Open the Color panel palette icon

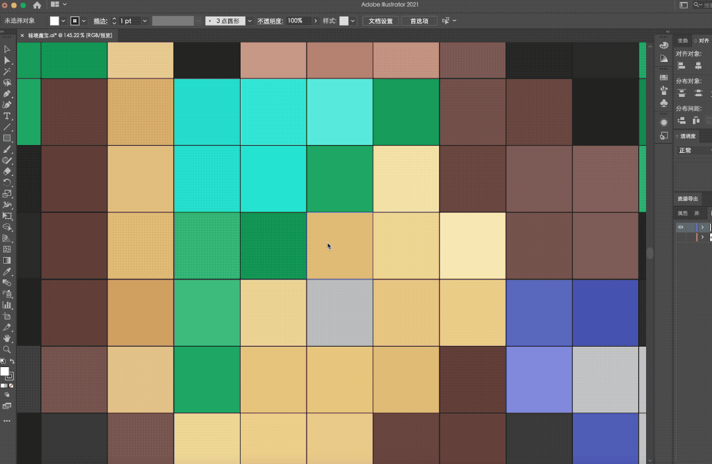pyautogui.click(x=664, y=45)
